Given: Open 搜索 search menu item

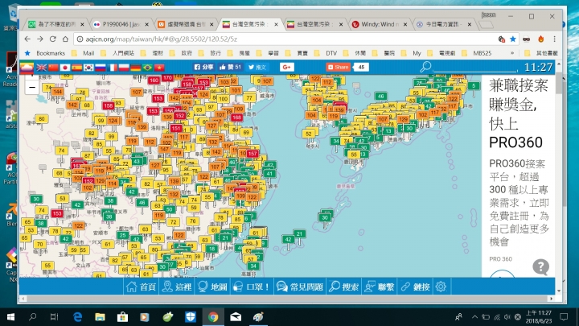Looking at the screenshot, I should pyautogui.click(x=344, y=287).
